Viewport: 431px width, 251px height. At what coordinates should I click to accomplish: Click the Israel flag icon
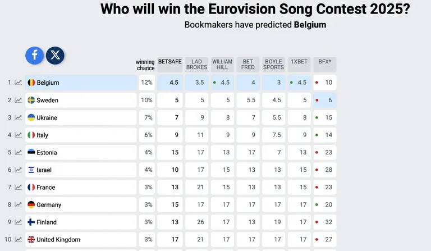click(x=31, y=170)
